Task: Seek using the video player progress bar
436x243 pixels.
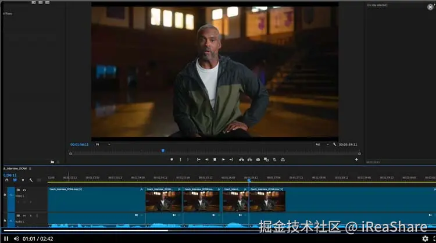Action: coord(219,230)
